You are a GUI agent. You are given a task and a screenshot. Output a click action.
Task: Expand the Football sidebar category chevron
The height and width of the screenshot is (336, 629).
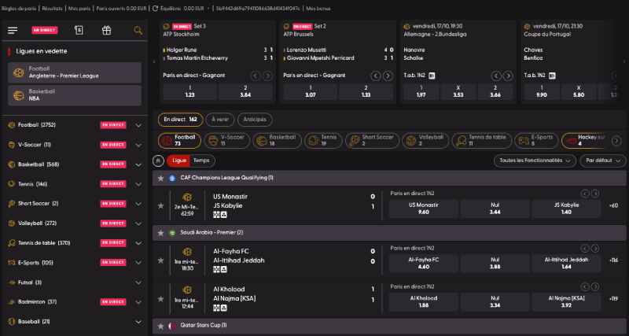click(138, 125)
